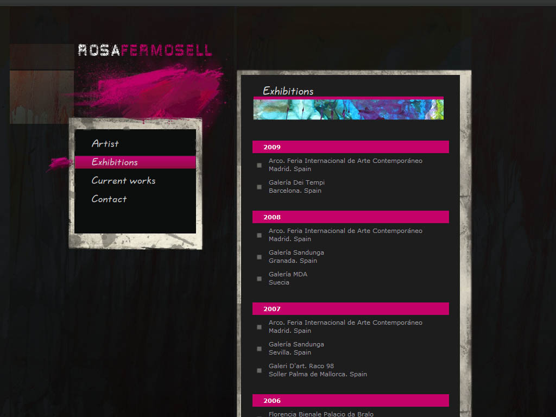Click the bullet beside Galería Dei Tempi
The height and width of the screenshot is (417, 556).
click(x=259, y=187)
